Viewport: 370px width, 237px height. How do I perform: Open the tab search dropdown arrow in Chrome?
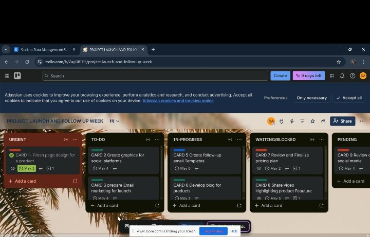(x=6, y=49)
